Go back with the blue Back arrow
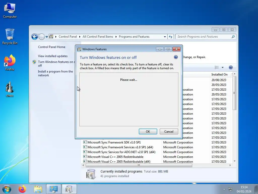Image resolution: width=258 pixels, height=194 pixels. click(x=35, y=37)
